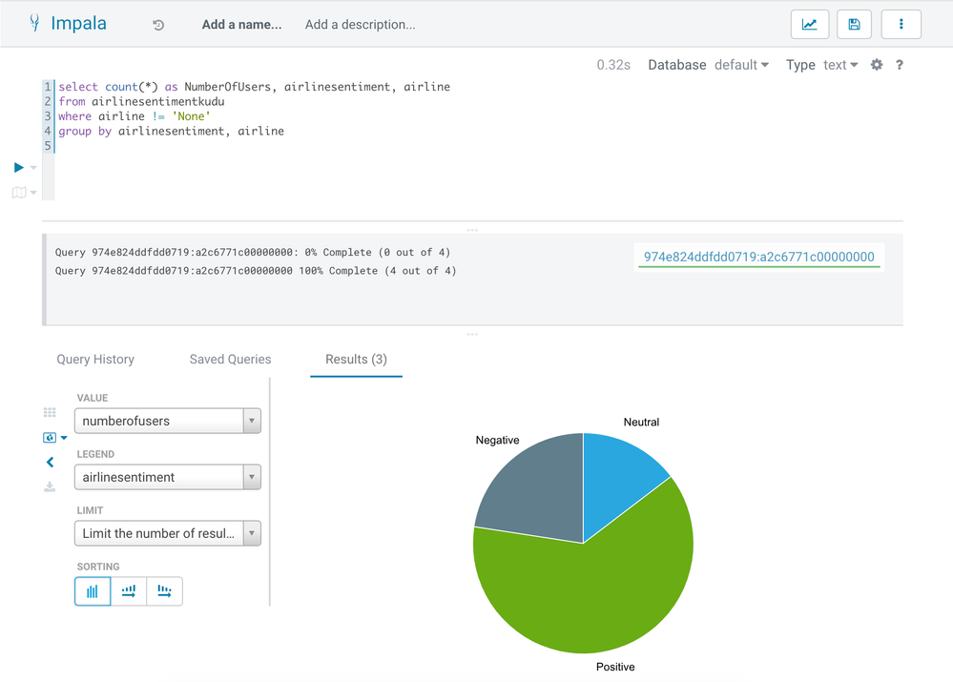Toggle descending sort order
Viewport: 953px width, 682px height.
pos(164,591)
